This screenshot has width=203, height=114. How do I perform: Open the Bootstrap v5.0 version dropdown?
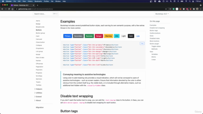click(162, 14)
